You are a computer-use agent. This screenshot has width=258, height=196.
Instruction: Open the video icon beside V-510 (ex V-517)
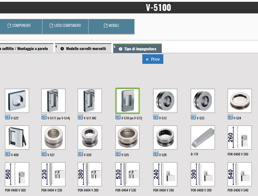pyautogui.click(x=118, y=117)
